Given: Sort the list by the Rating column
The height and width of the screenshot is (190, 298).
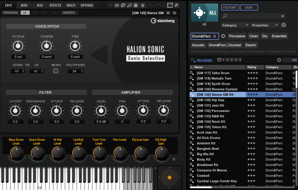Looking at the screenshot, I should pos(255,67).
